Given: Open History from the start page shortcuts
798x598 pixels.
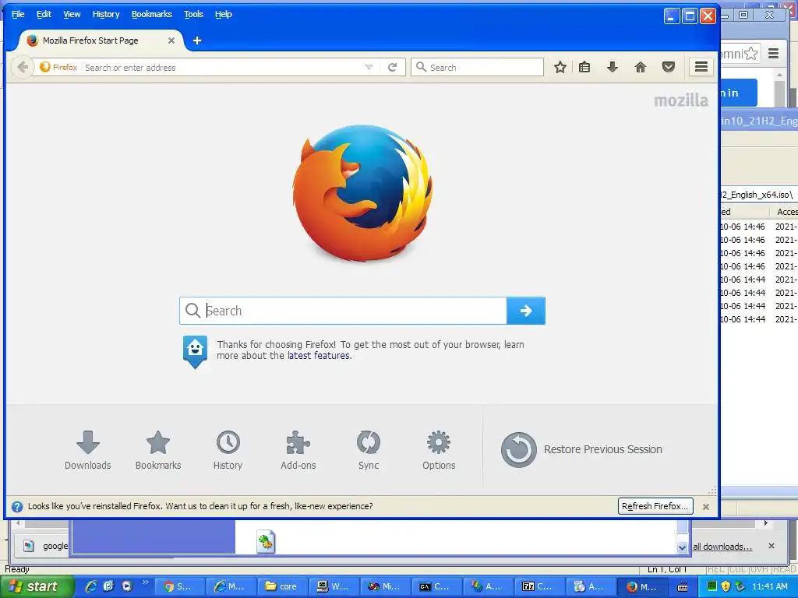Looking at the screenshot, I should [x=228, y=450].
